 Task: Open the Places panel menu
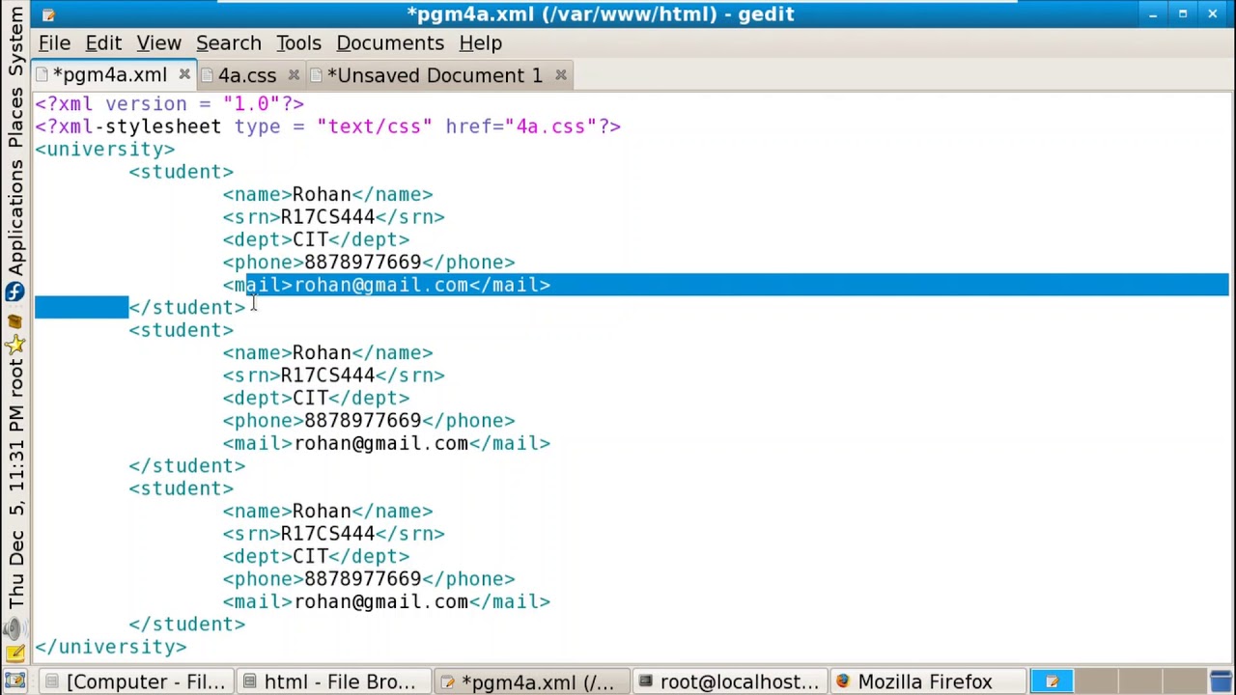click(15, 117)
